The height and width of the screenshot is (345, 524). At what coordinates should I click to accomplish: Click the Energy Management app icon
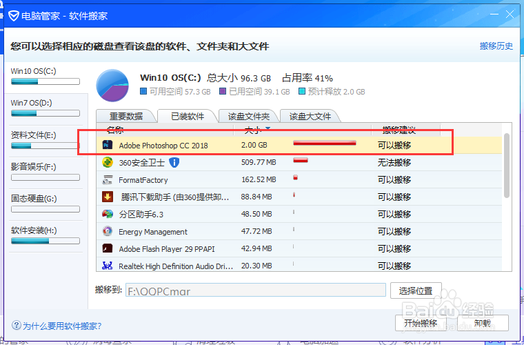pos(108,231)
